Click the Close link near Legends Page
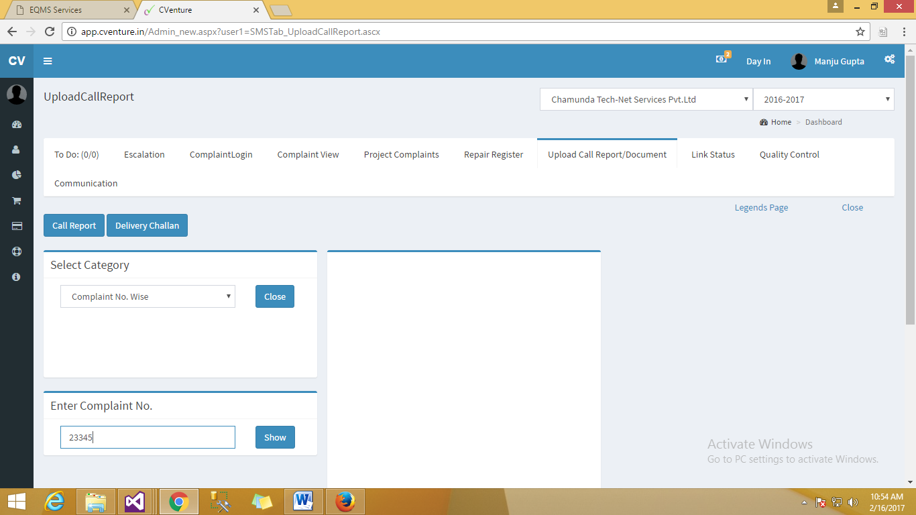 click(852, 207)
